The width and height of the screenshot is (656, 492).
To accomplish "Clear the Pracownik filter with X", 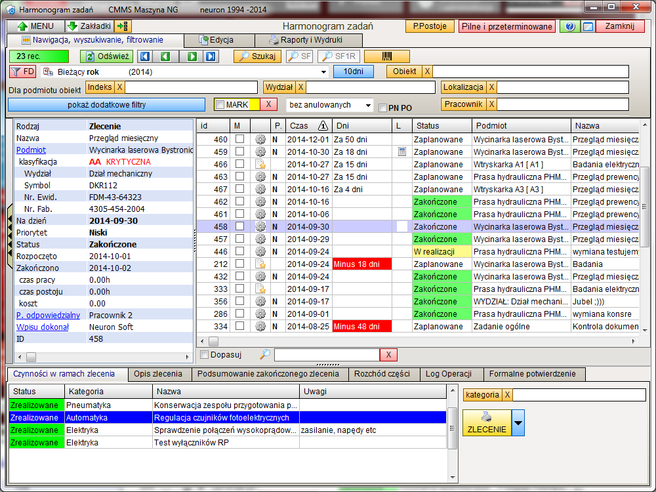I will click(x=491, y=104).
